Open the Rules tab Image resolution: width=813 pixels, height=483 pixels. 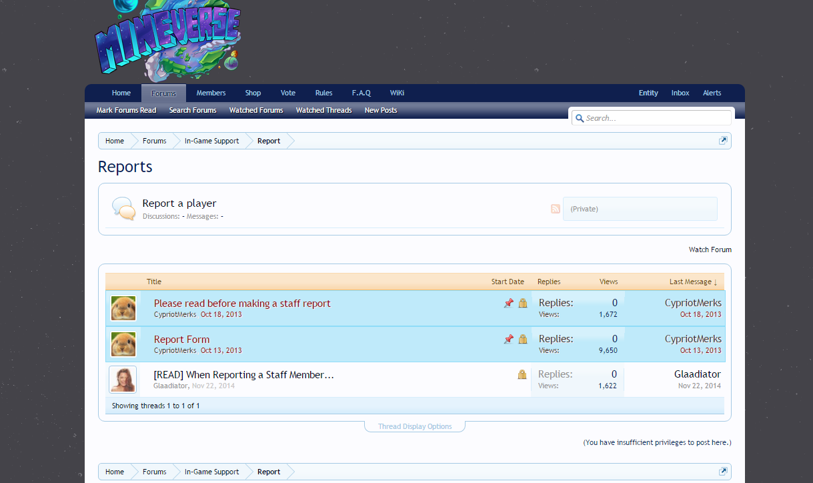[x=324, y=93]
